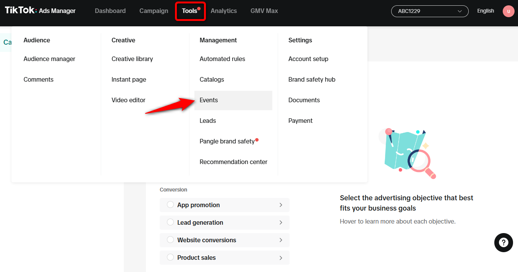The width and height of the screenshot is (518, 272).
Task: Open Leads under Management
Action: tap(208, 121)
